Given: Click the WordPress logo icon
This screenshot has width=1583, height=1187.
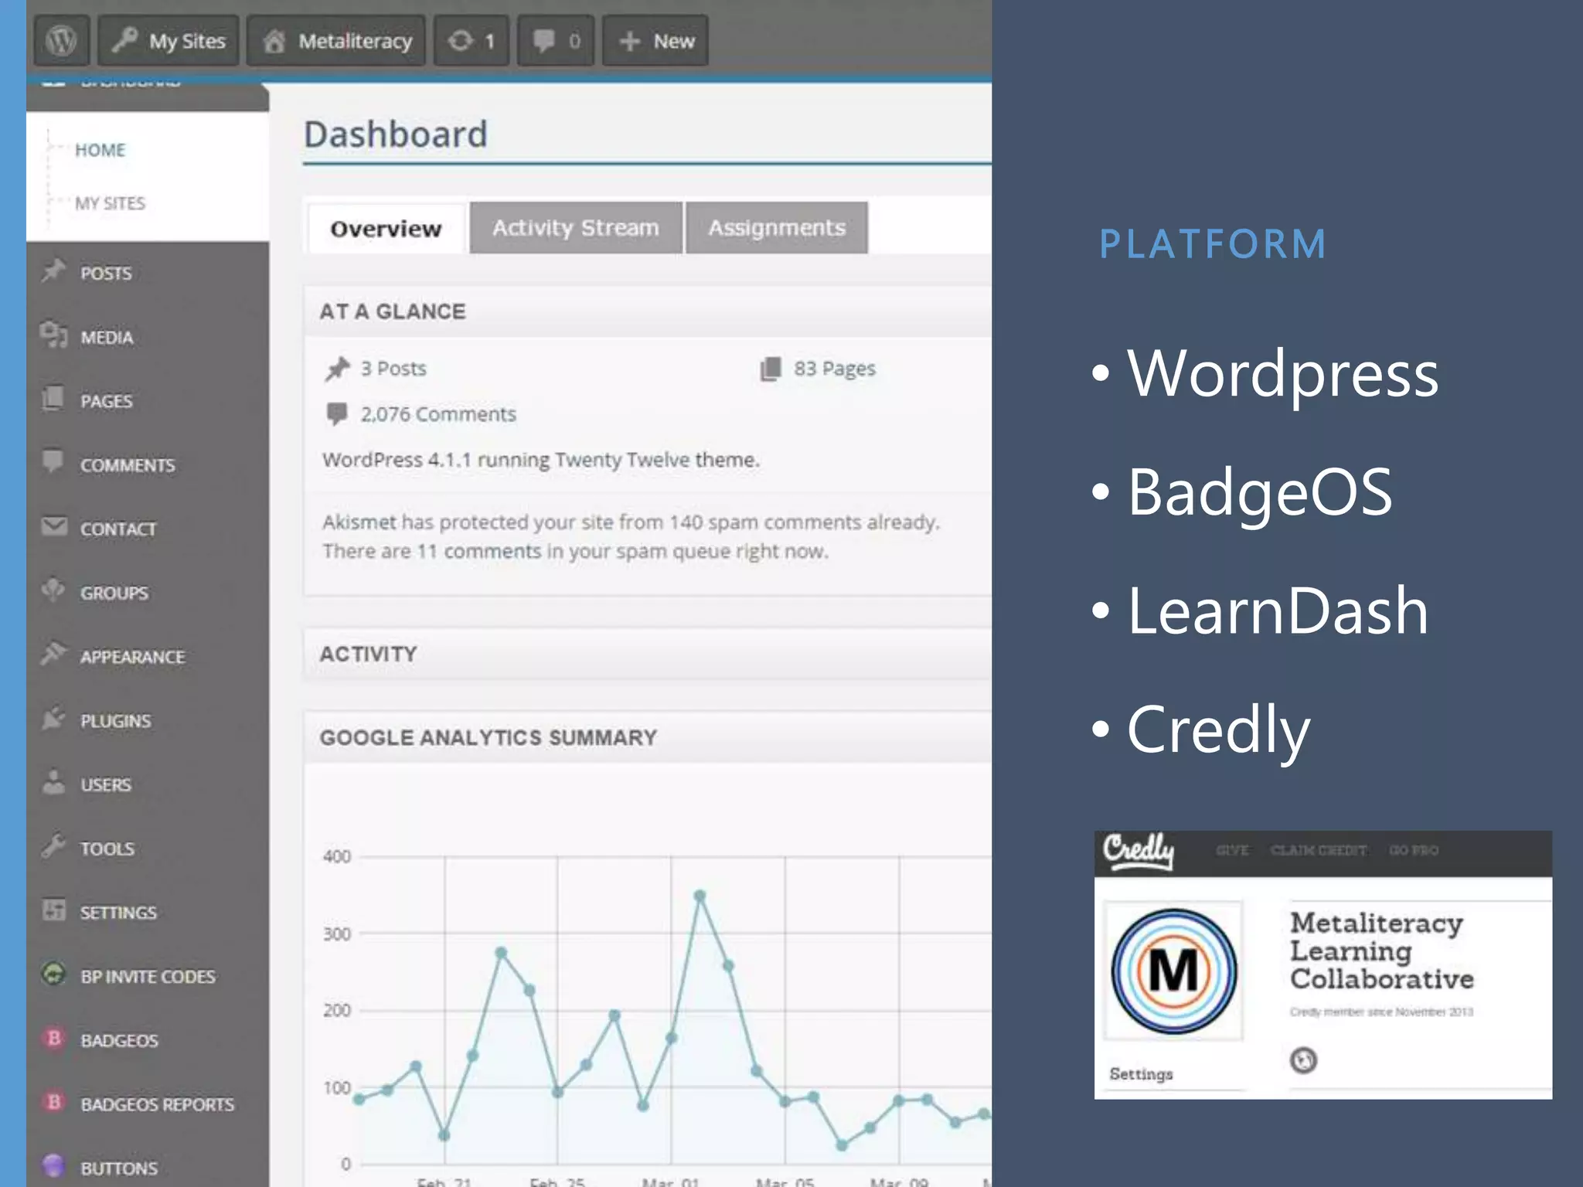Looking at the screenshot, I should [x=61, y=40].
